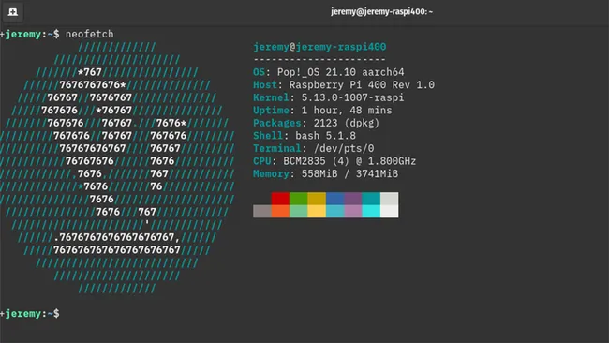Click the OS line showing Pop!_OS 21.10
Screen dimensions: 609x343
pos(329,72)
